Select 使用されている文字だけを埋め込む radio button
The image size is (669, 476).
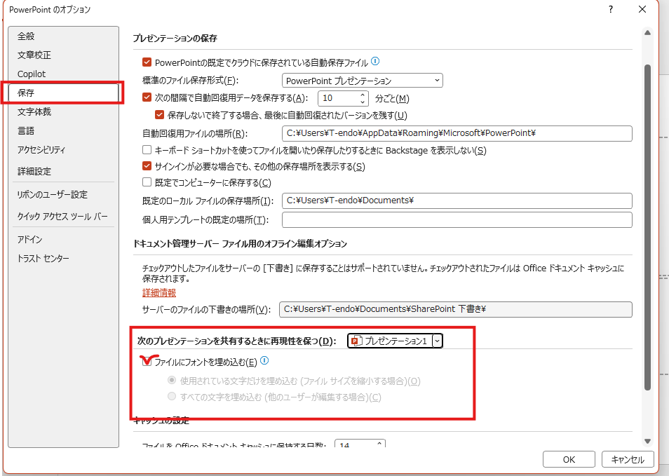(171, 381)
